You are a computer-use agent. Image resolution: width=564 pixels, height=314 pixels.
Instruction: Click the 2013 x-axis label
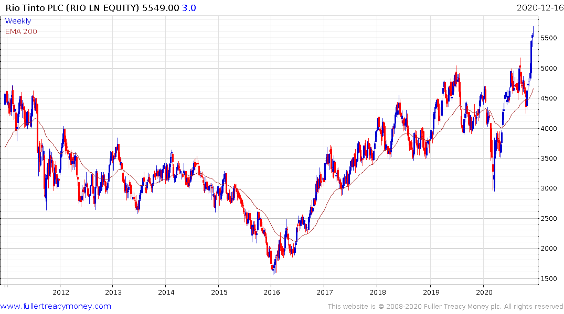[x=113, y=292]
